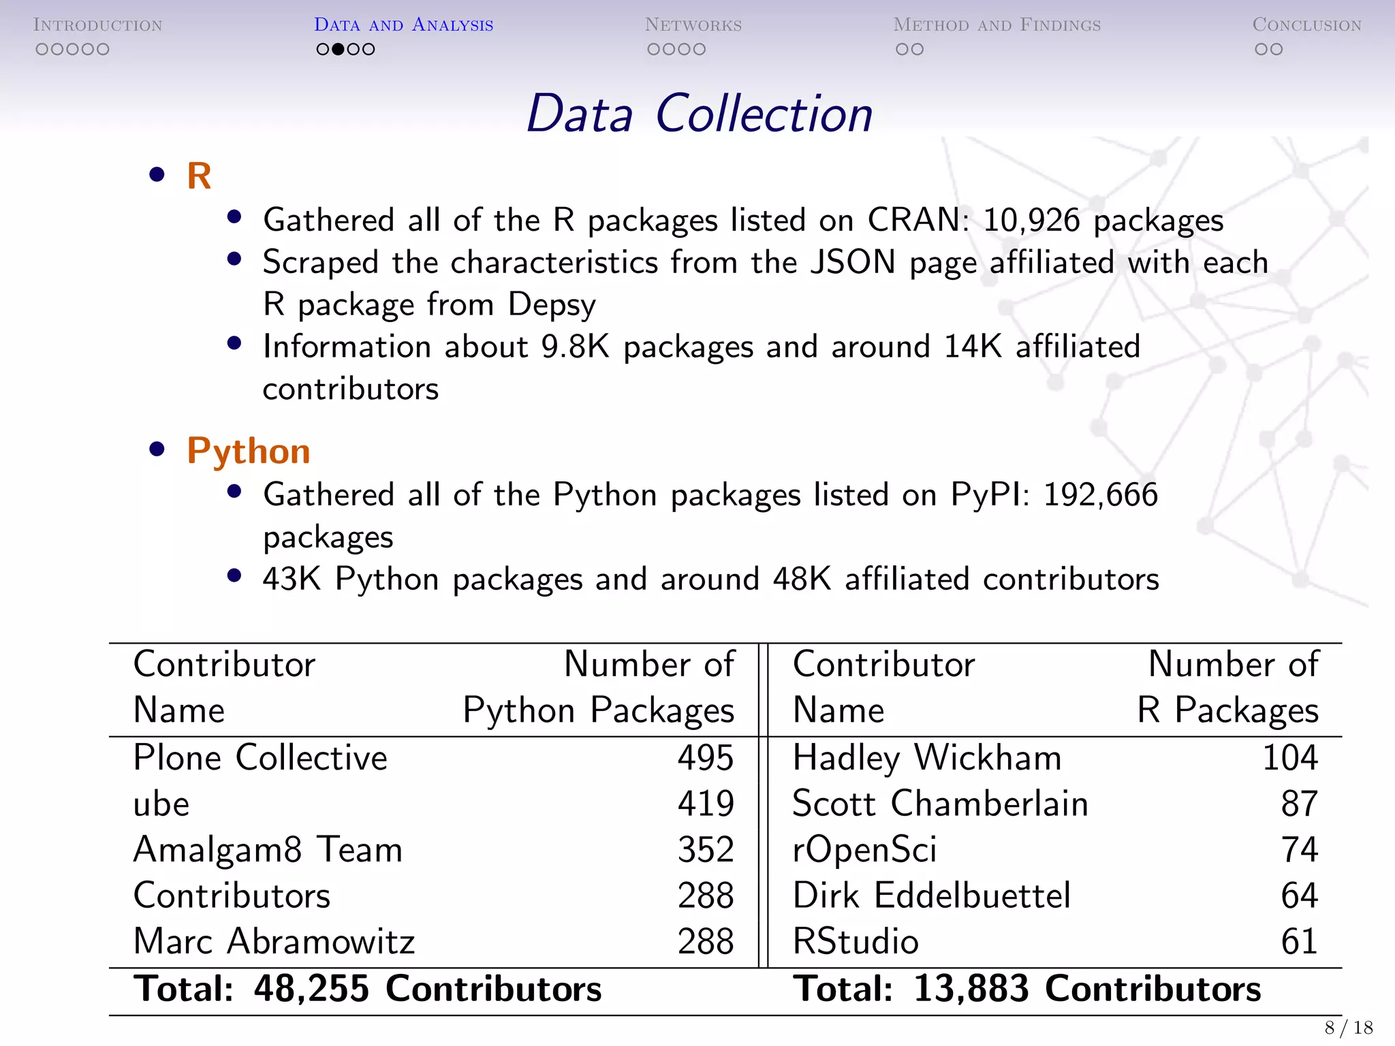
Task: Click the value 352 in the table
Action: pos(706,850)
